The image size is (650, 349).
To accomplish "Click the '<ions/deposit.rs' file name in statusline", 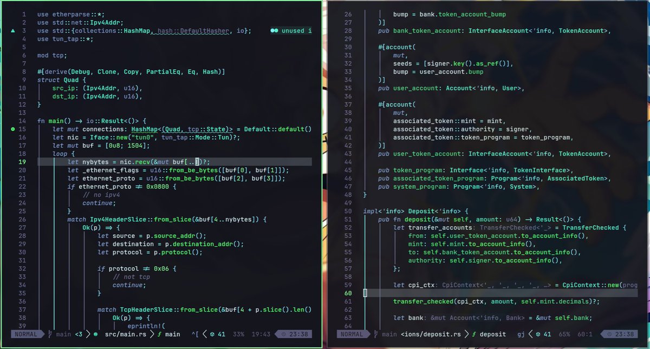I will [x=432, y=334].
